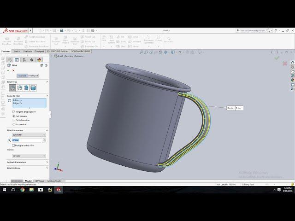The width and height of the screenshot is (295, 221).
Task: Click green confirm checkmark in graphics corner
Action: coord(277,58)
